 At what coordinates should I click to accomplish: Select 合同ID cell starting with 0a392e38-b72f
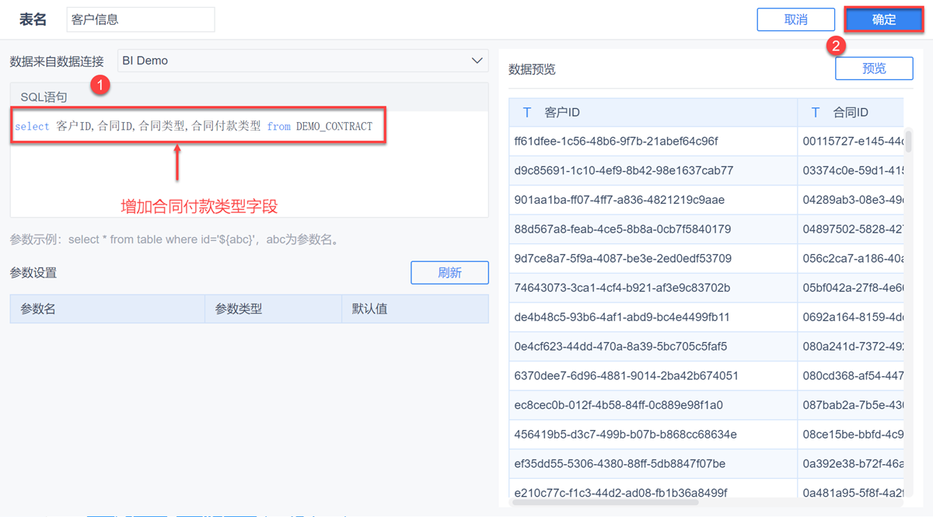(x=851, y=463)
